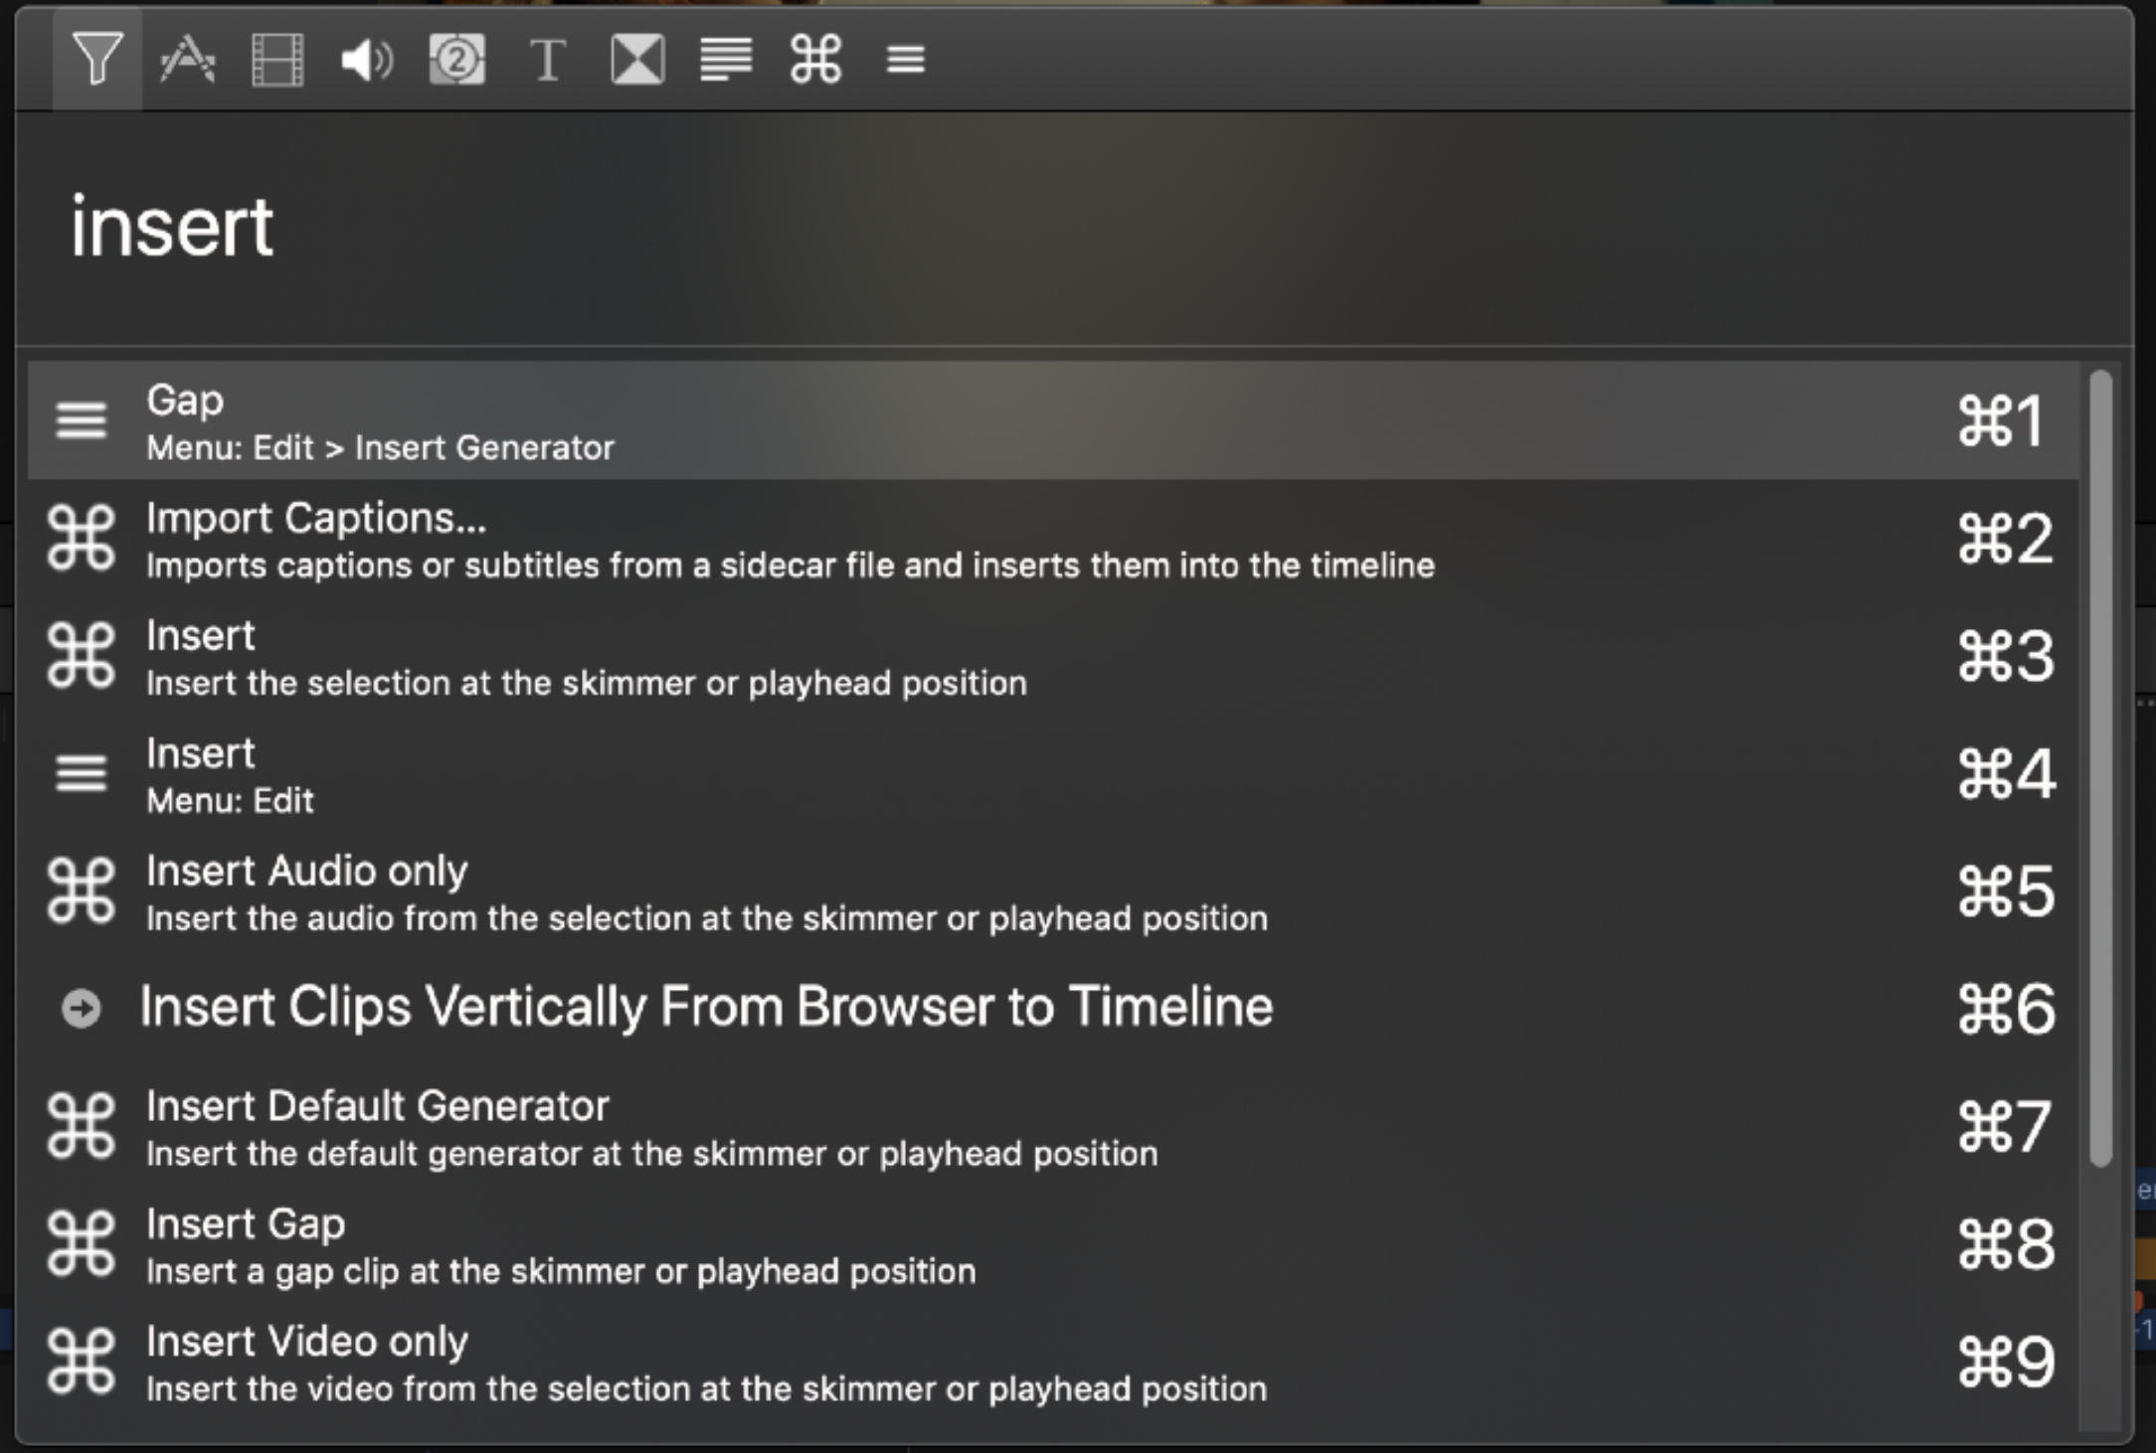This screenshot has width=2156, height=1453.
Task: Select the effects filter icon
Action: click(x=187, y=59)
